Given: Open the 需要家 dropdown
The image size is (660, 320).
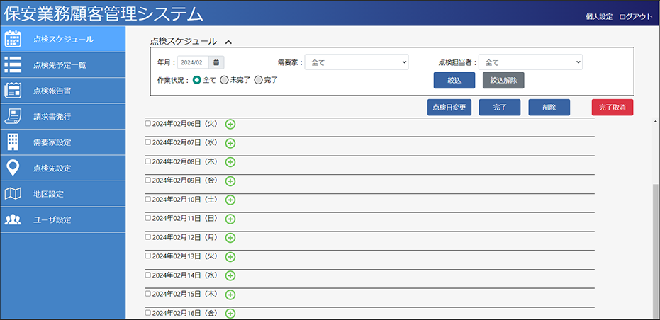Looking at the screenshot, I should (x=357, y=62).
